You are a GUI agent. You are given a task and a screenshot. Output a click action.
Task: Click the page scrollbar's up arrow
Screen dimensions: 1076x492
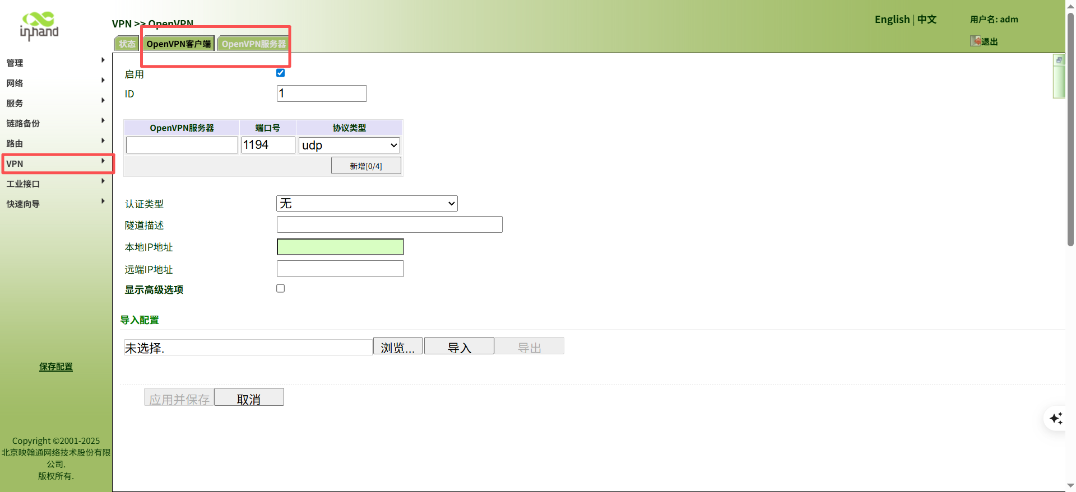tap(1070, 4)
